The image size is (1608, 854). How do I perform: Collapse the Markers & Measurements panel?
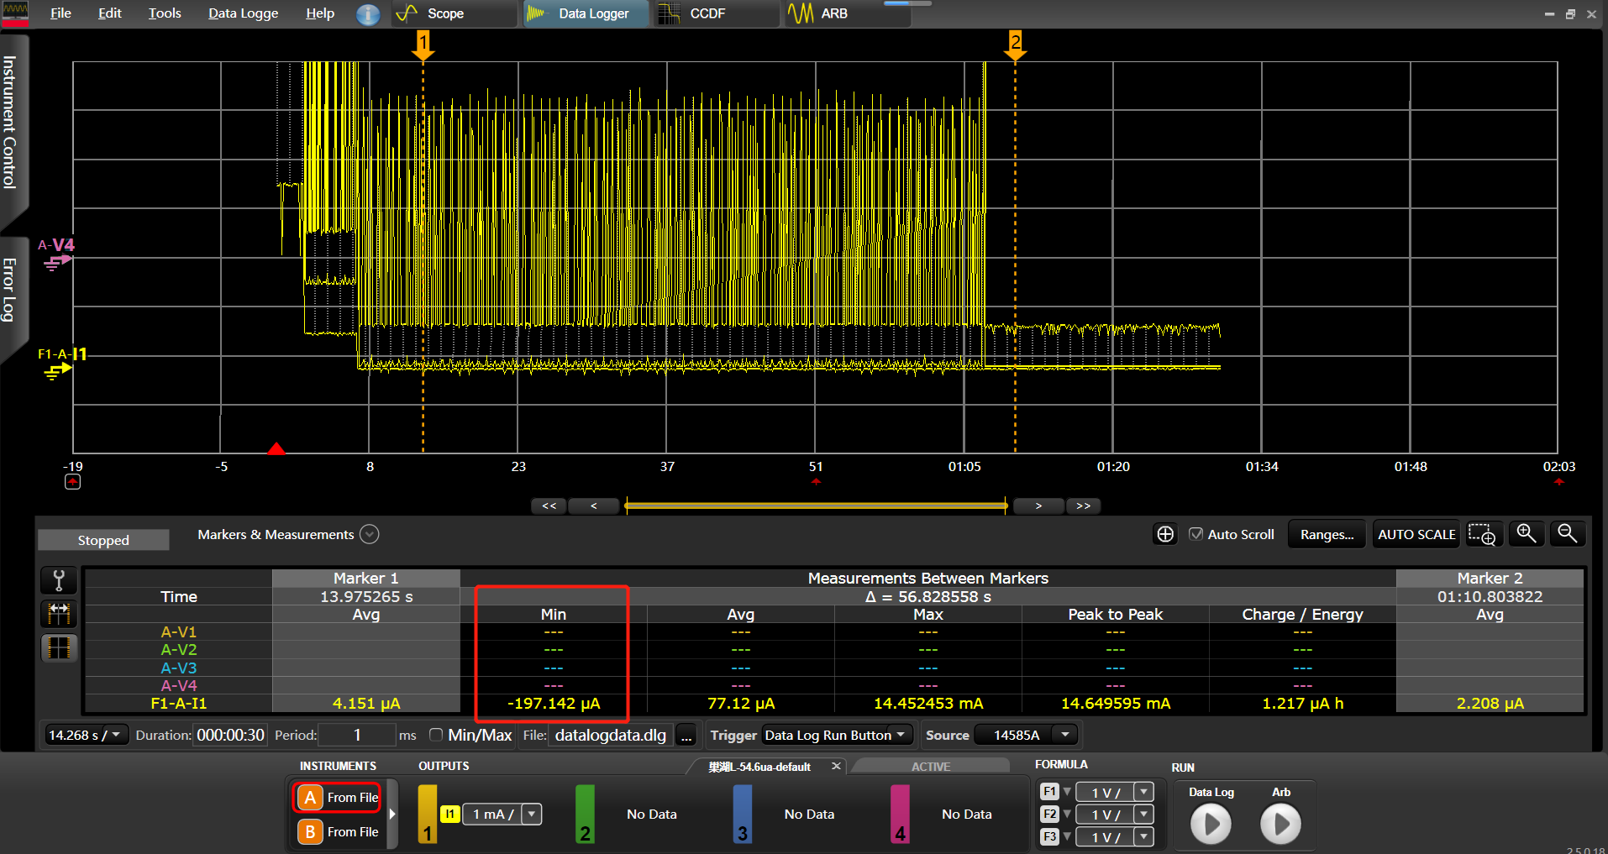tap(370, 535)
